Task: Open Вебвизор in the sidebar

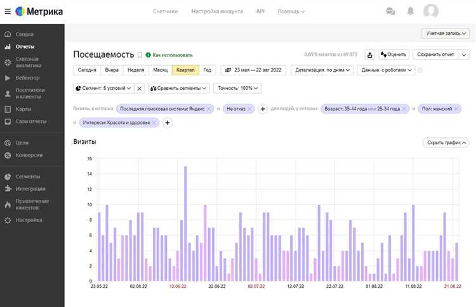Action: (27, 78)
